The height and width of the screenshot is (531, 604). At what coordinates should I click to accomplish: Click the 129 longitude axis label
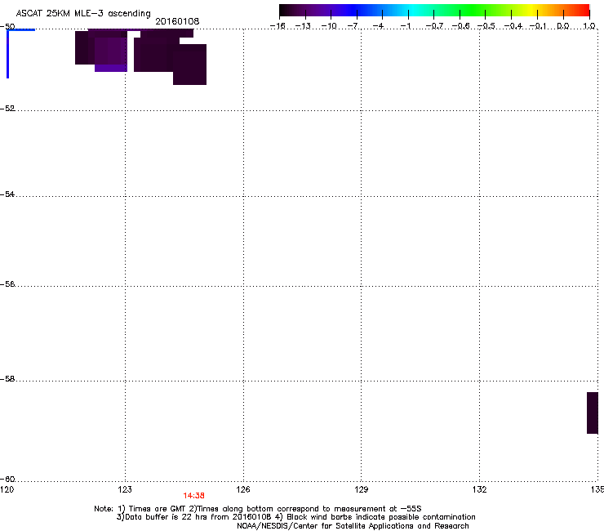[x=361, y=489]
